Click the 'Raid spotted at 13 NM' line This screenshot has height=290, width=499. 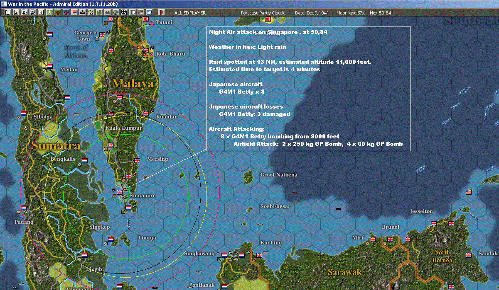click(290, 62)
